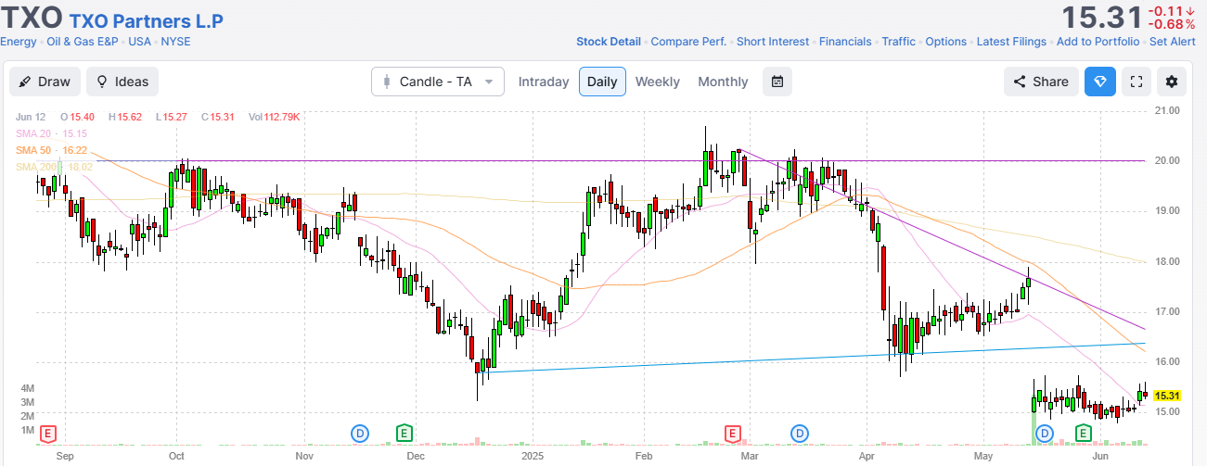Open the Energy sector link
The image size is (1207, 466).
tap(19, 42)
